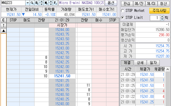This screenshot has width=171, height=106.
Task: Click price 15242.50 in the ladder
Action: pyautogui.click(x=62, y=58)
